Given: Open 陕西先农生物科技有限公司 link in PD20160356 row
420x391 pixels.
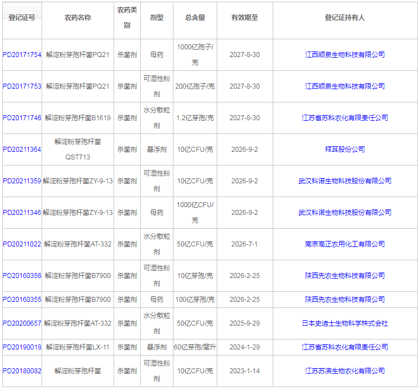Looking at the screenshot, I should [x=345, y=276].
